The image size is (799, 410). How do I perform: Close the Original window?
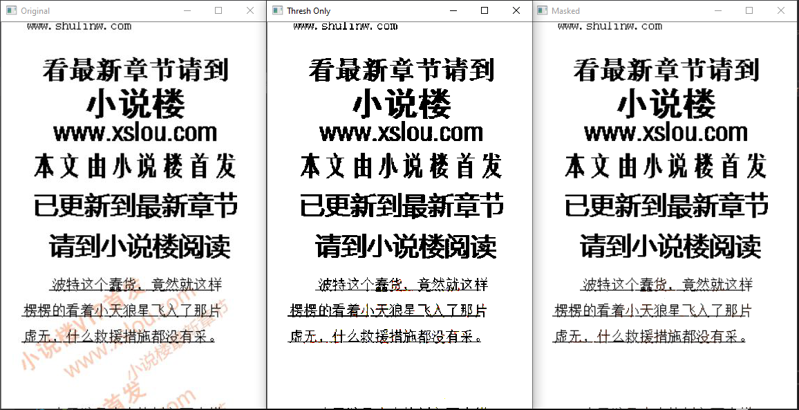pyautogui.click(x=250, y=10)
